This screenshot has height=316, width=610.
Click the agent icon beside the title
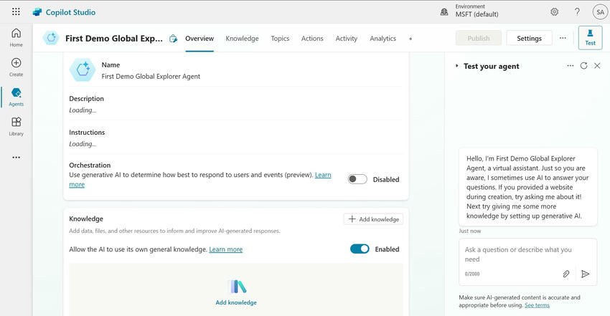click(51, 38)
